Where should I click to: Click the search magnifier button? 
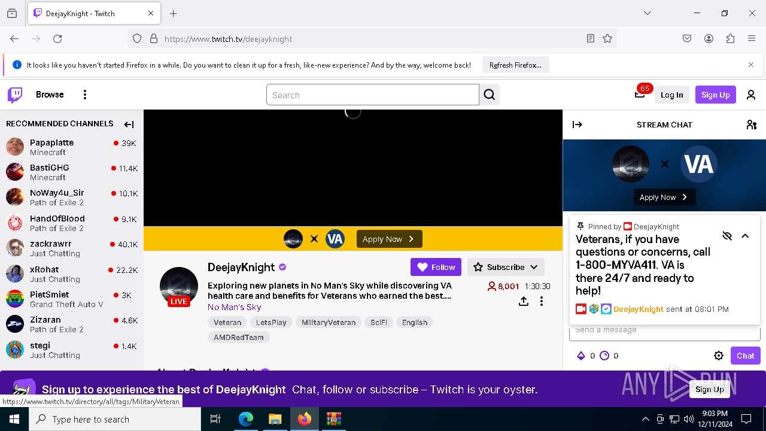[x=490, y=95]
